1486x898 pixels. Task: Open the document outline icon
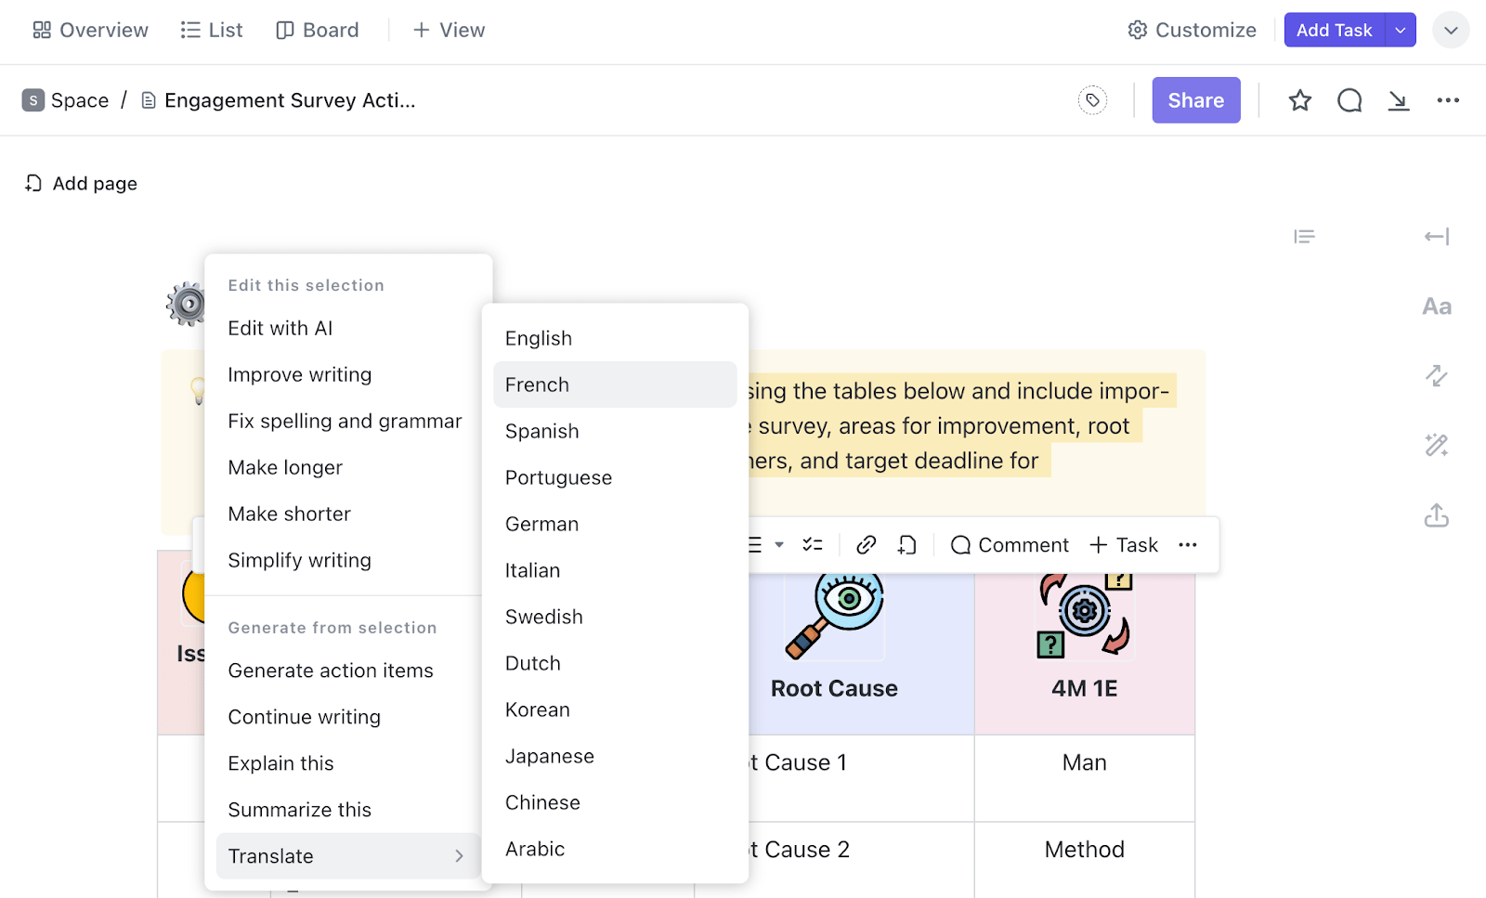pyautogui.click(x=1304, y=237)
